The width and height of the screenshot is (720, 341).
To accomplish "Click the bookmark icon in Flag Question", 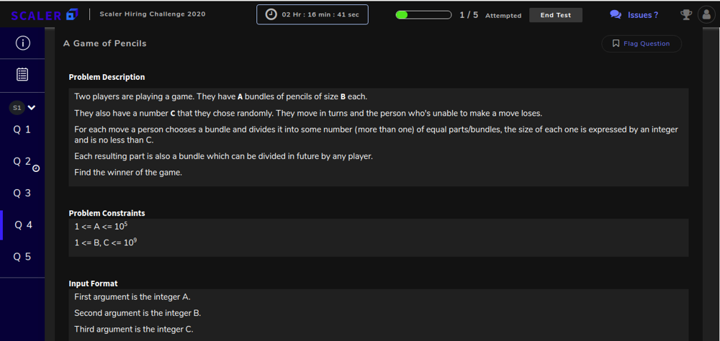I will click(616, 44).
